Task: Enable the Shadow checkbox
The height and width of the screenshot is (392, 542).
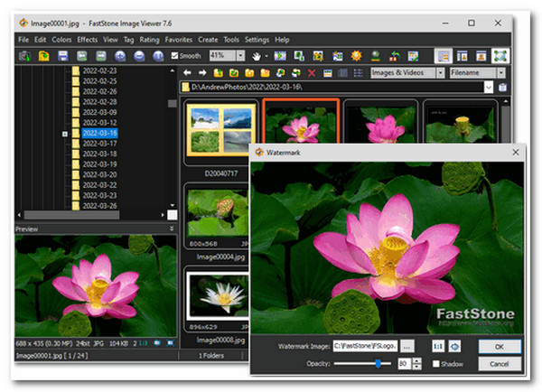Action: click(436, 363)
